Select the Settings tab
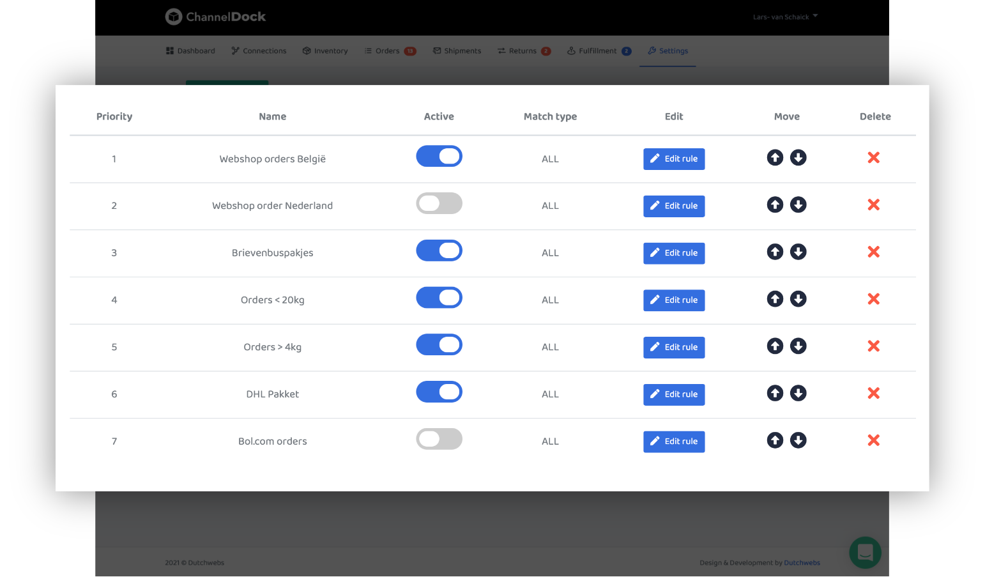This screenshot has height=577, width=985. click(668, 50)
